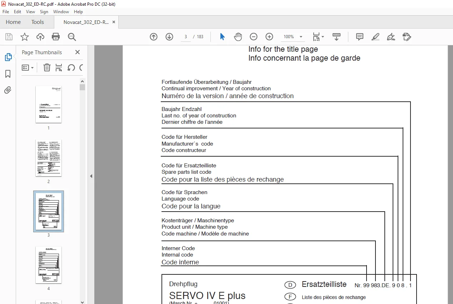The image size is (453, 304).
Task: Collapse the left navigation pane arrow
Action: (91, 176)
